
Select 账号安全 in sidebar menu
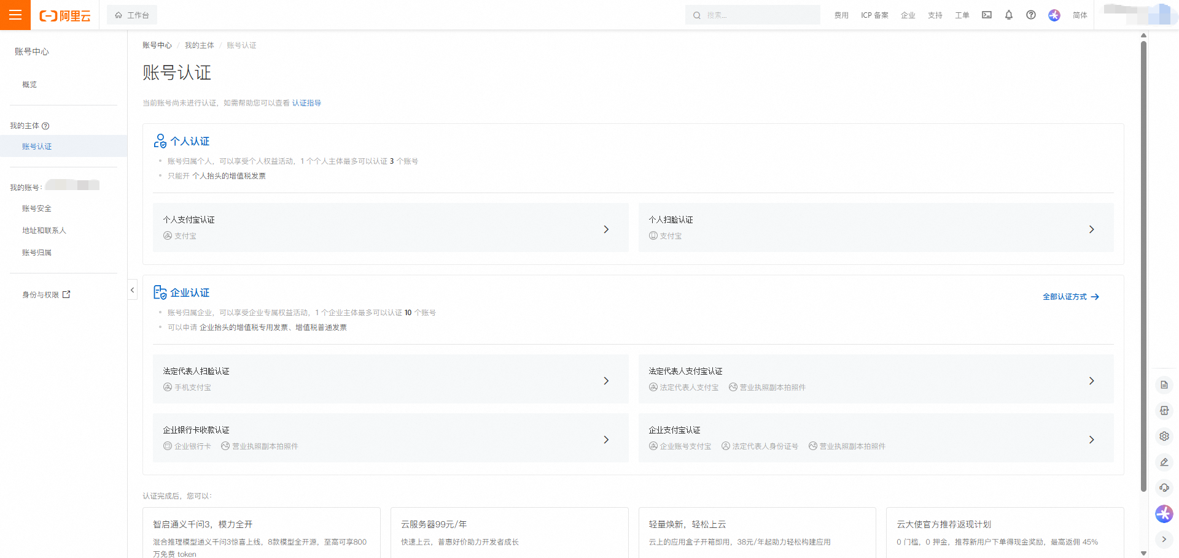tap(37, 208)
